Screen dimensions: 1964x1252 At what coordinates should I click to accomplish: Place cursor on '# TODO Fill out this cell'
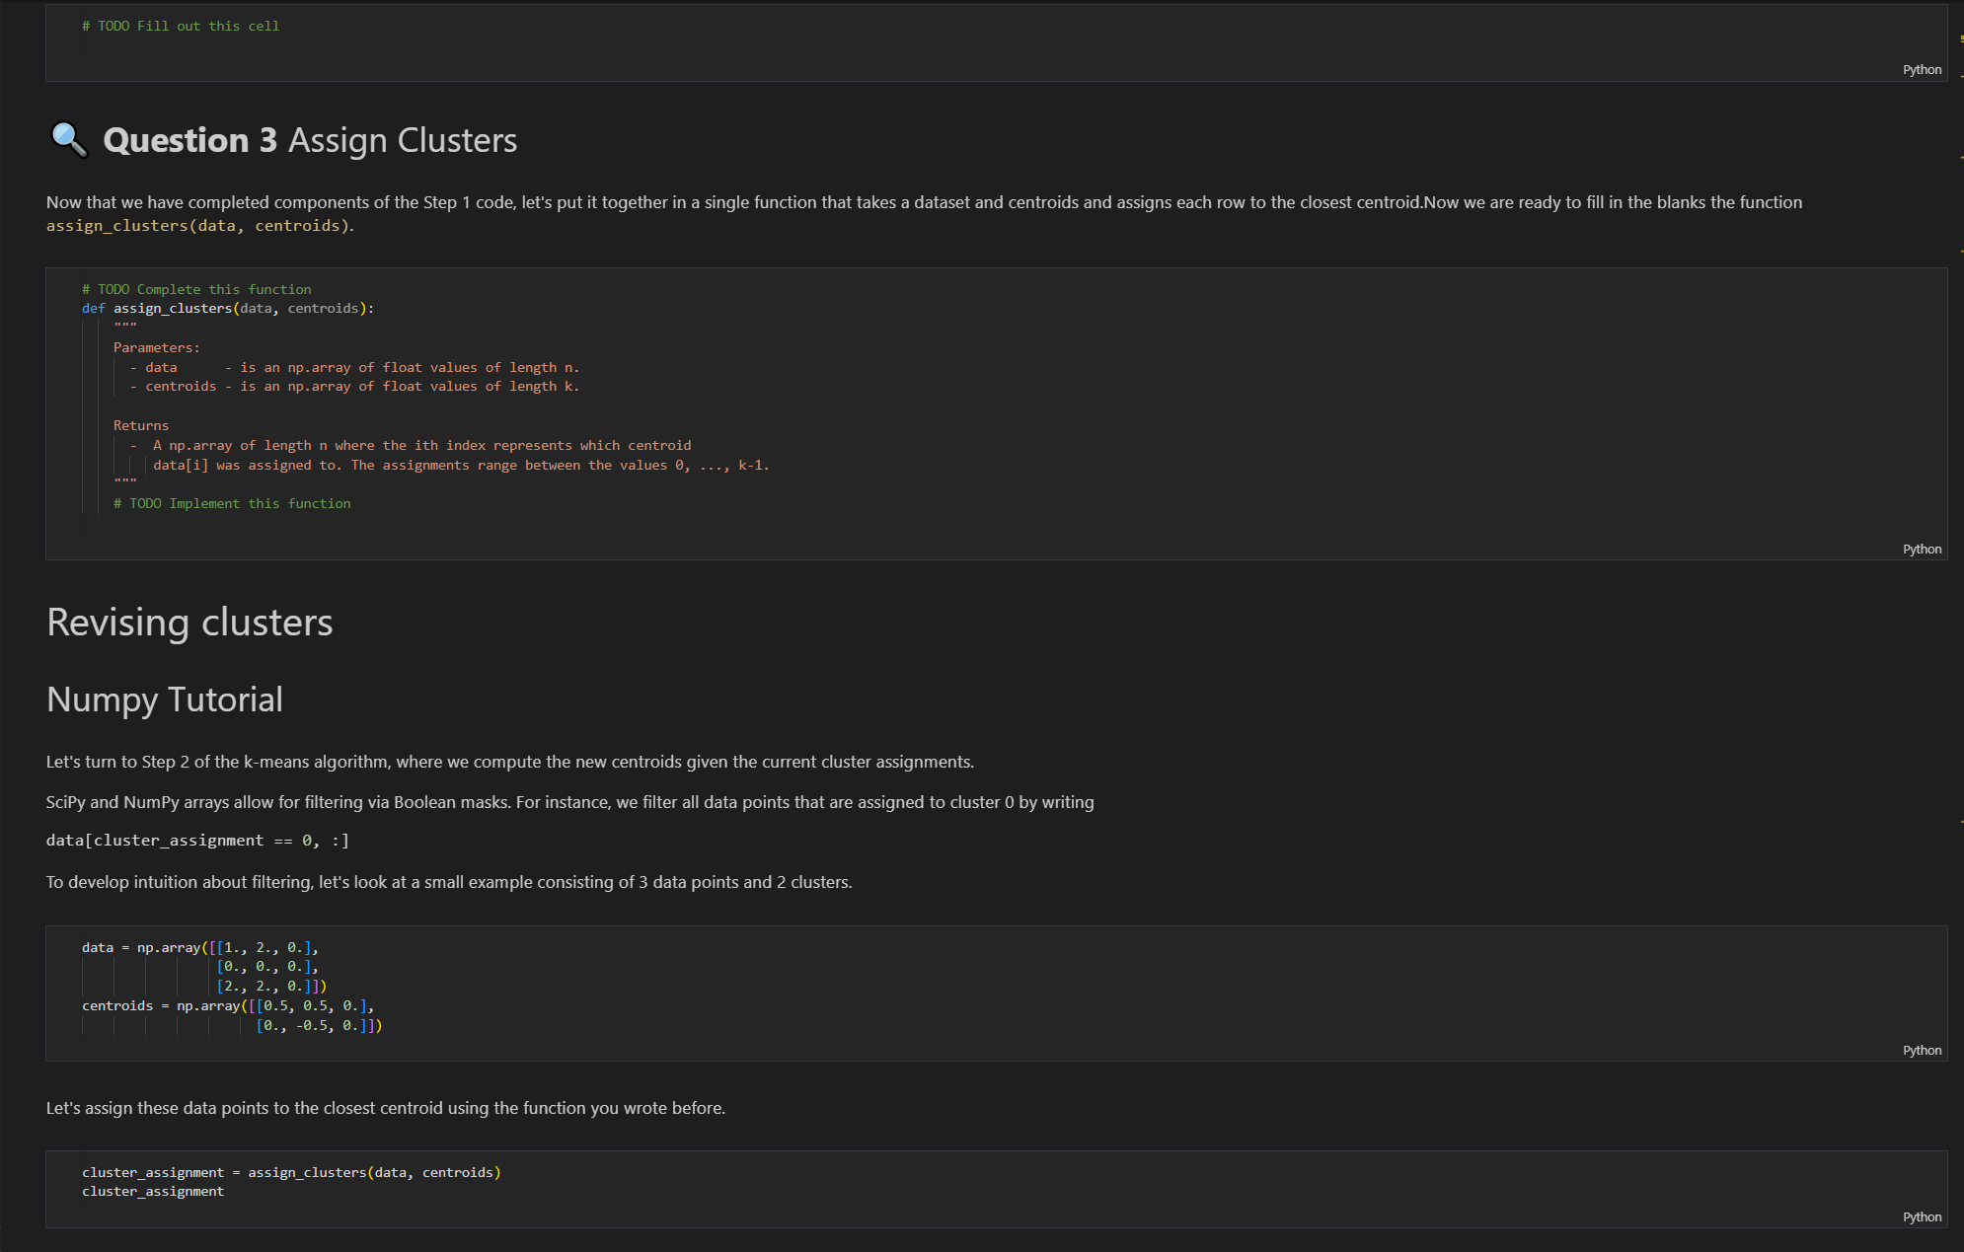(x=181, y=27)
